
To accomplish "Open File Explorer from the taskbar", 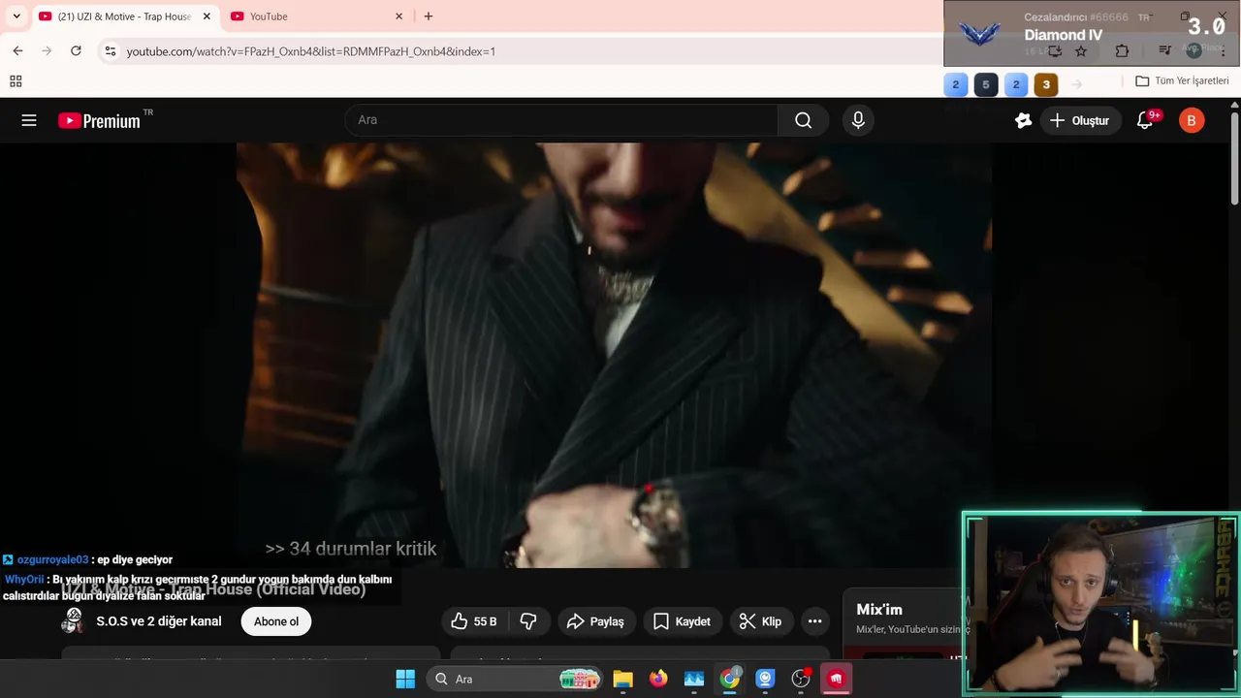I will point(622,679).
